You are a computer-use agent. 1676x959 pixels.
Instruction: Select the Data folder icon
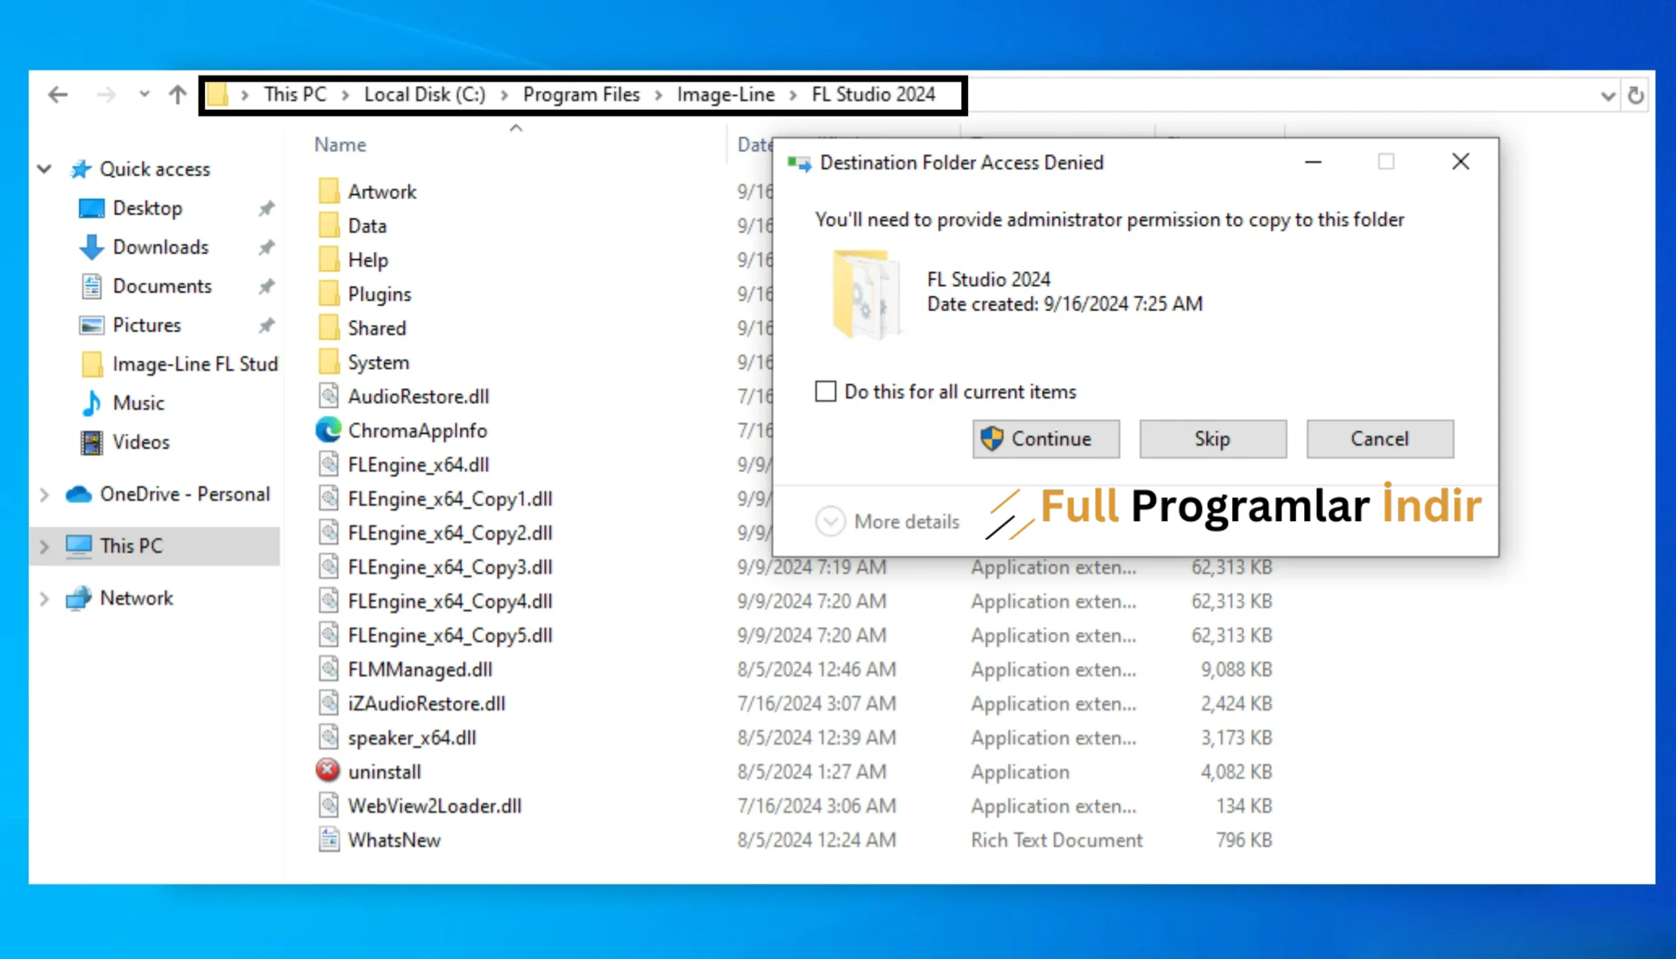(x=329, y=225)
